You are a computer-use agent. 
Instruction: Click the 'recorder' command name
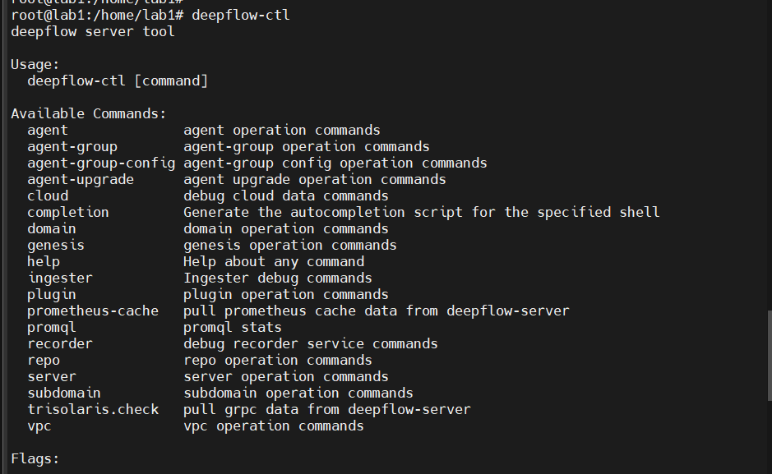click(x=60, y=343)
